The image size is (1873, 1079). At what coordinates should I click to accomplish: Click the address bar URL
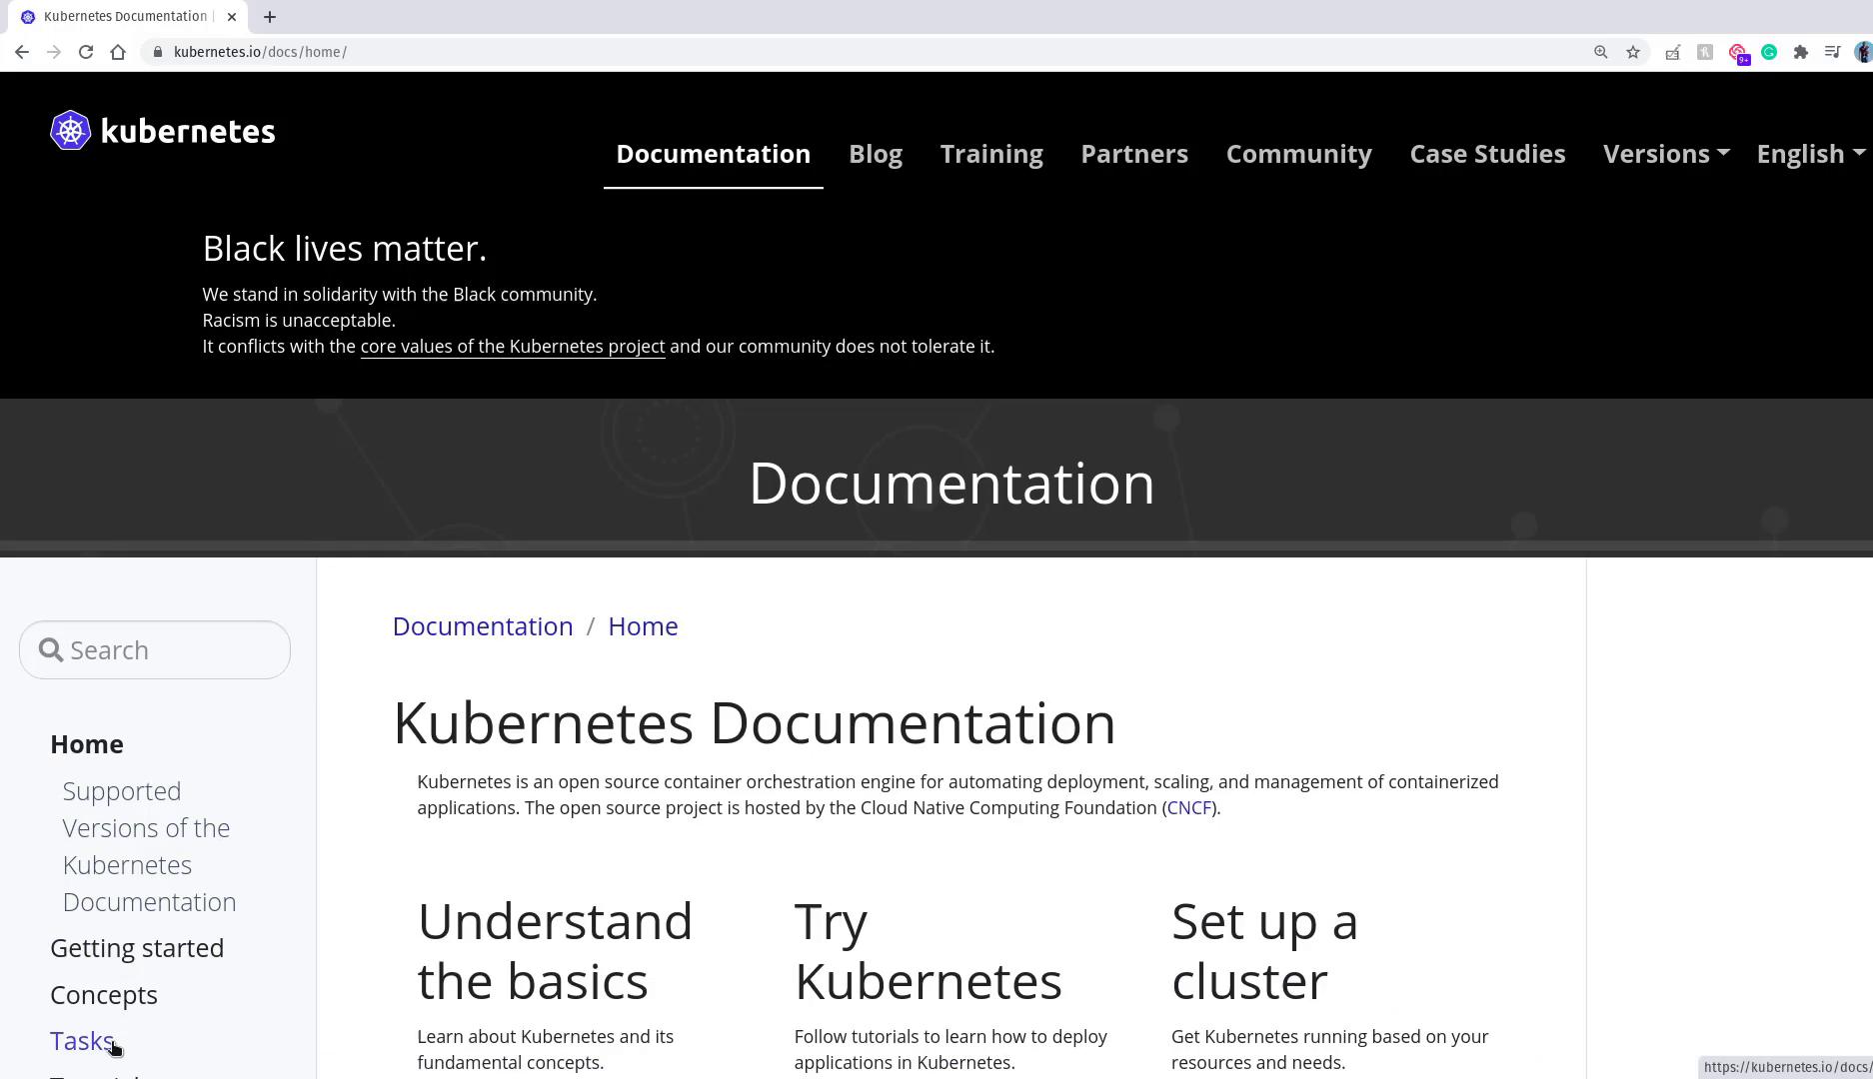[x=260, y=52]
